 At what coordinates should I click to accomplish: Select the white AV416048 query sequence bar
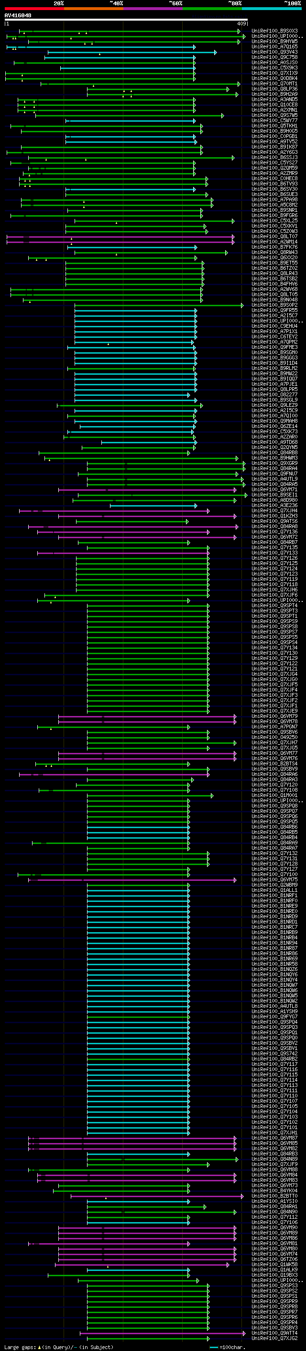pyautogui.click(x=126, y=19)
